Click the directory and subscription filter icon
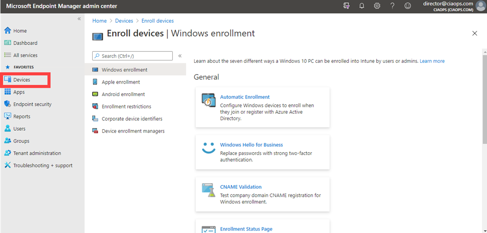This screenshot has height=233, width=487. tap(346, 6)
